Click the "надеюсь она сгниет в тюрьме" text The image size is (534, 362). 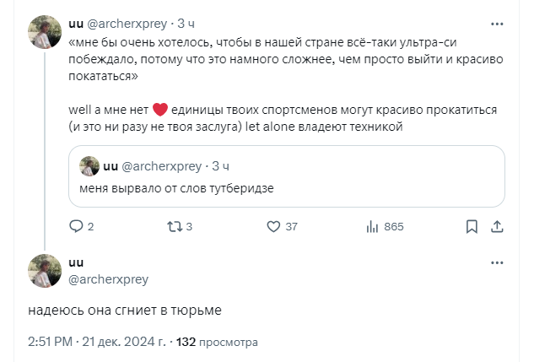(125, 311)
